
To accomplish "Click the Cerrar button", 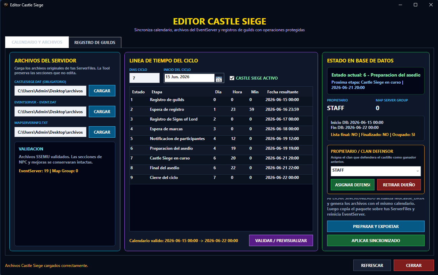I will pos(414,265).
